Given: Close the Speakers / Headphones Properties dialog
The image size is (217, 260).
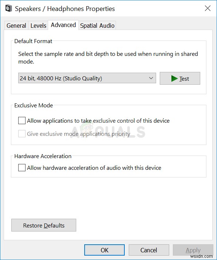Looking at the screenshot, I should tap(208, 8).
